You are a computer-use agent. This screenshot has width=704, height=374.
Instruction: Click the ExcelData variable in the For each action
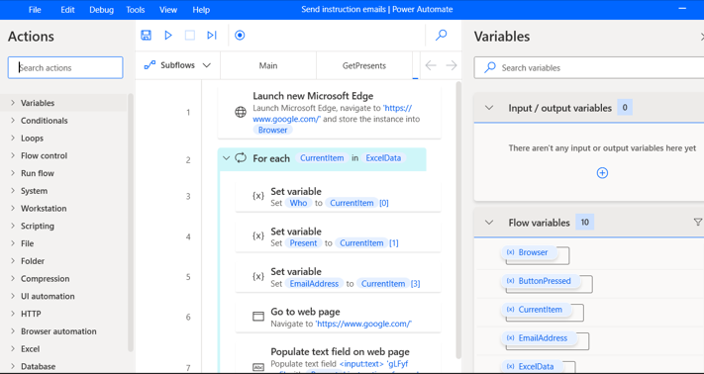point(383,158)
